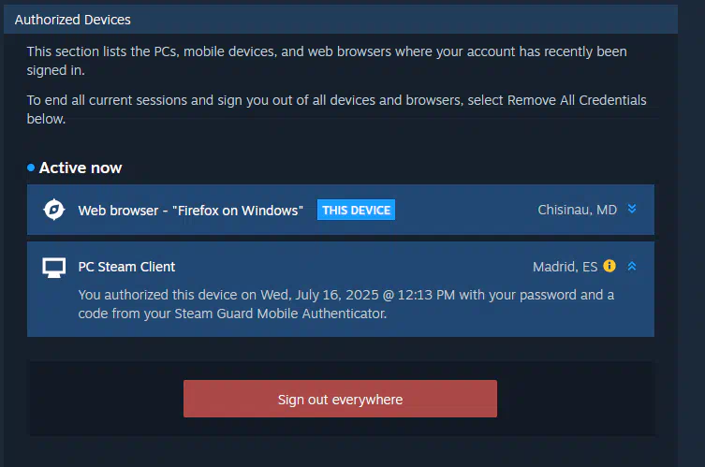Click the yellow info icon beside Madrid, ES
705x467 pixels.
[610, 266]
